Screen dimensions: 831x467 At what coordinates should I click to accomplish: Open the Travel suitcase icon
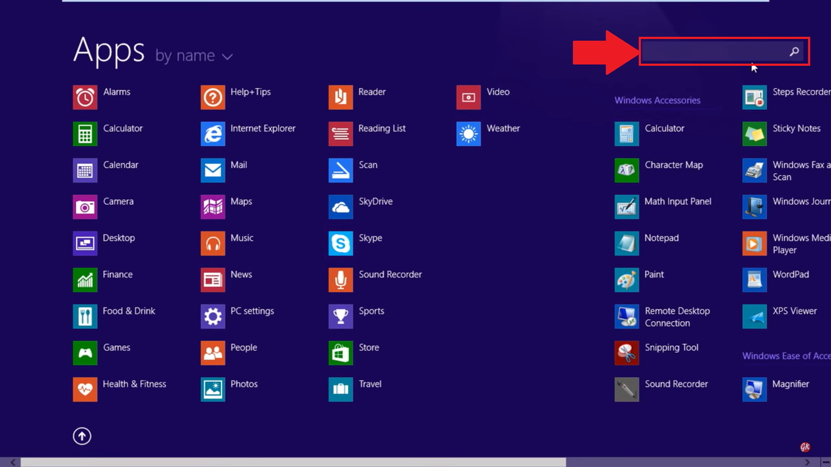(x=340, y=390)
